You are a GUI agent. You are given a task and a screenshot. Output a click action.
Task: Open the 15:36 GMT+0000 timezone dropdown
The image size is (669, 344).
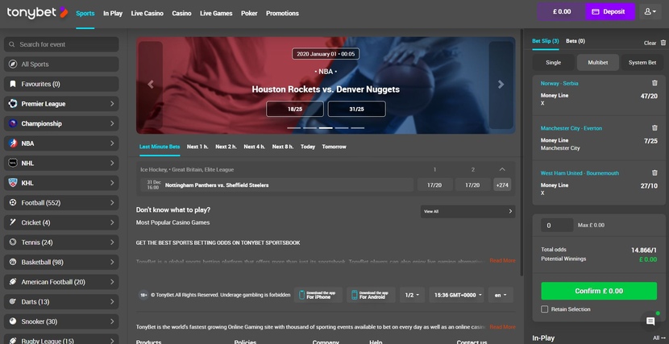[x=456, y=295]
